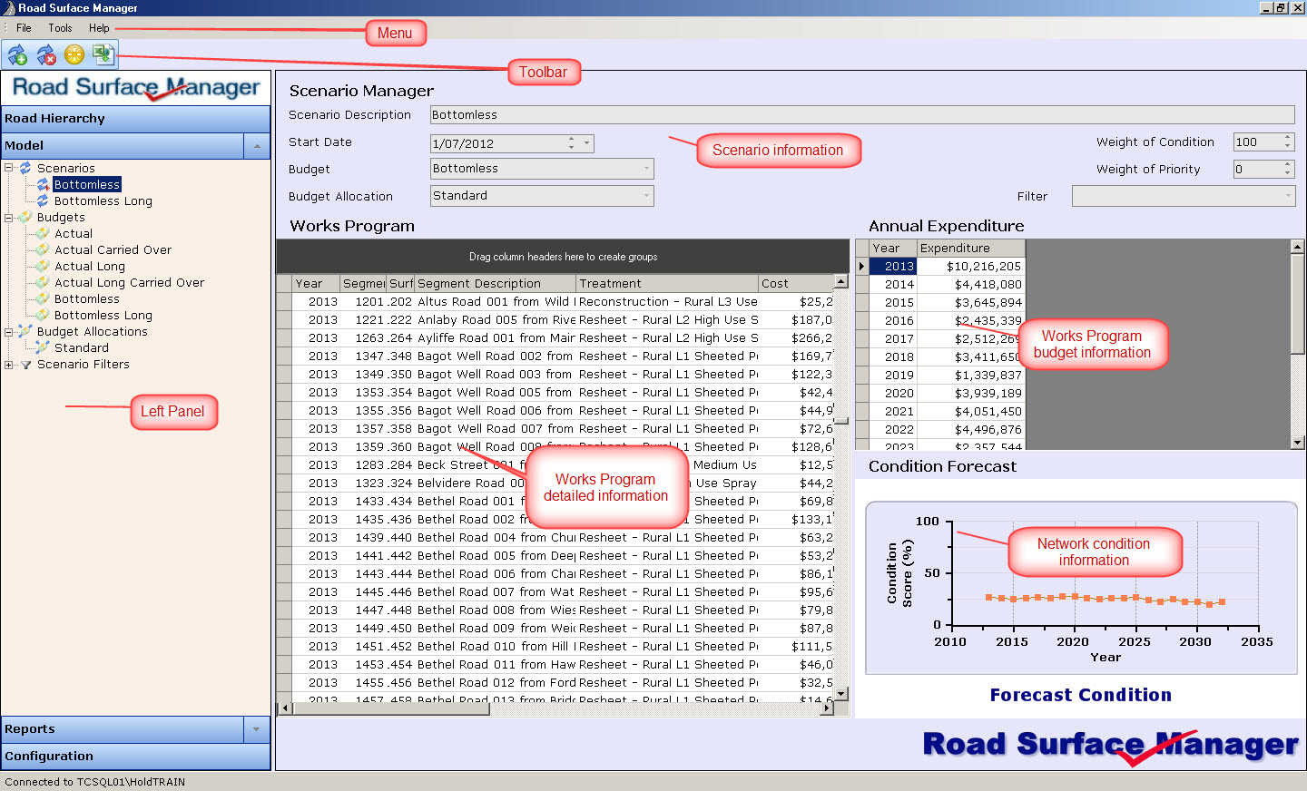Sort by the Treatment column header
Screen dimensions: 1307x791
[x=667, y=283]
